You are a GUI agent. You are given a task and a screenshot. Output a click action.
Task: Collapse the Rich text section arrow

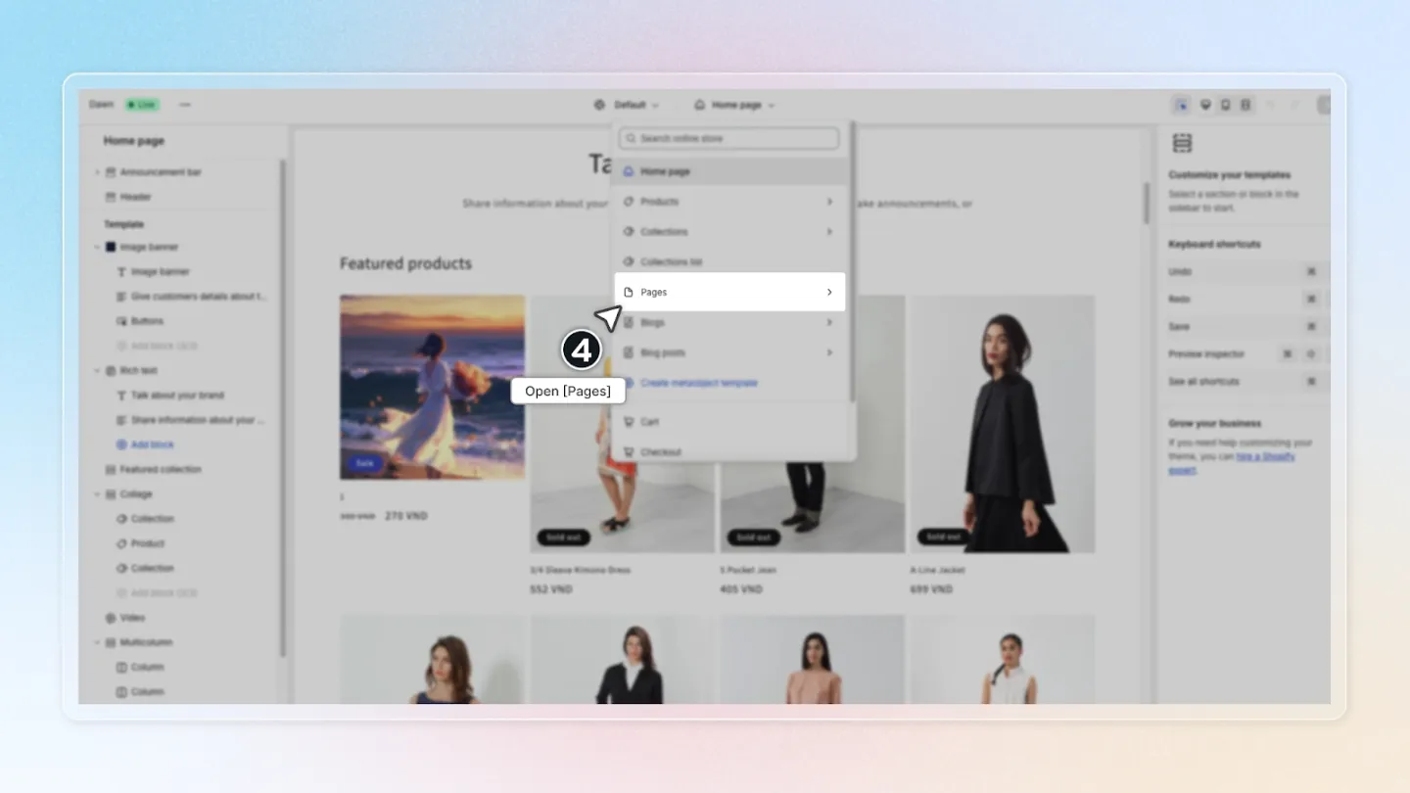click(x=97, y=370)
